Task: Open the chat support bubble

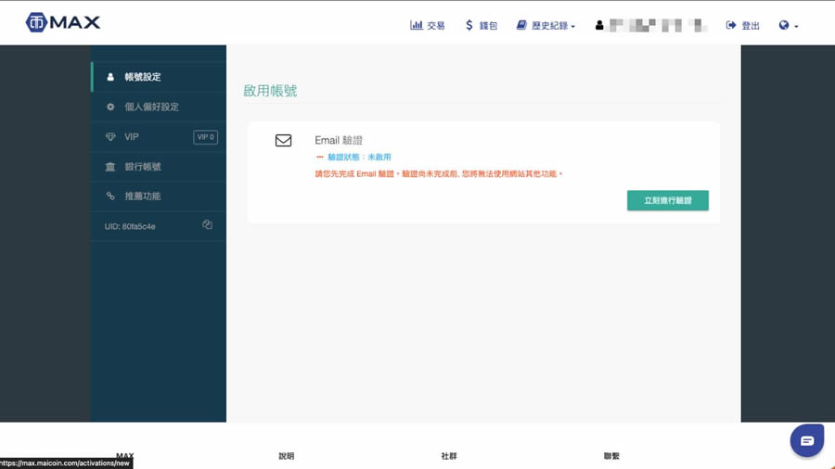Action: point(806,440)
